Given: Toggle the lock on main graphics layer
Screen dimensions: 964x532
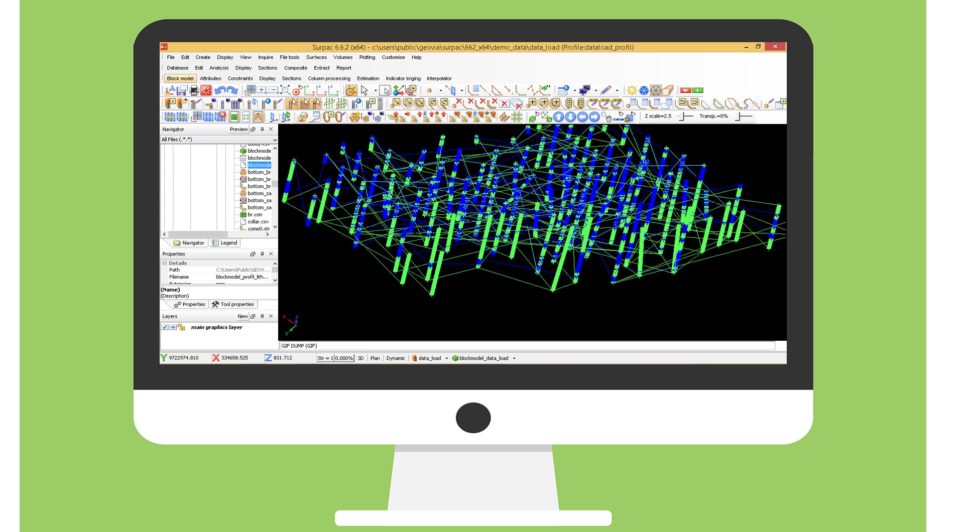Looking at the screenshot, I should tap(181, 327).
